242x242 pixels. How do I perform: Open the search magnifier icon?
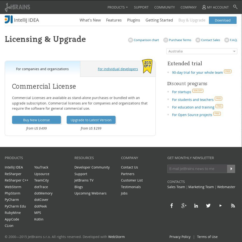(235, 7)
